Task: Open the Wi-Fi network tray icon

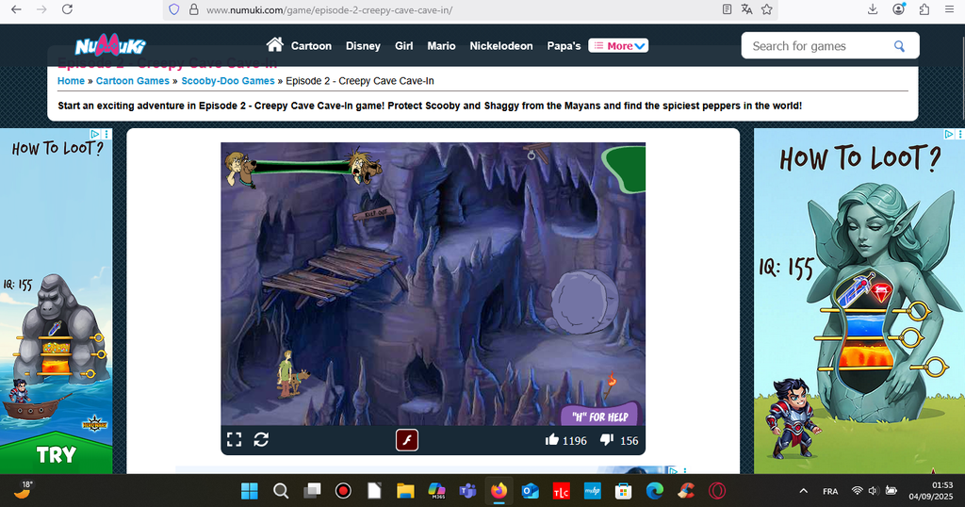Action: pyautogui.click(x=857, y=490)
